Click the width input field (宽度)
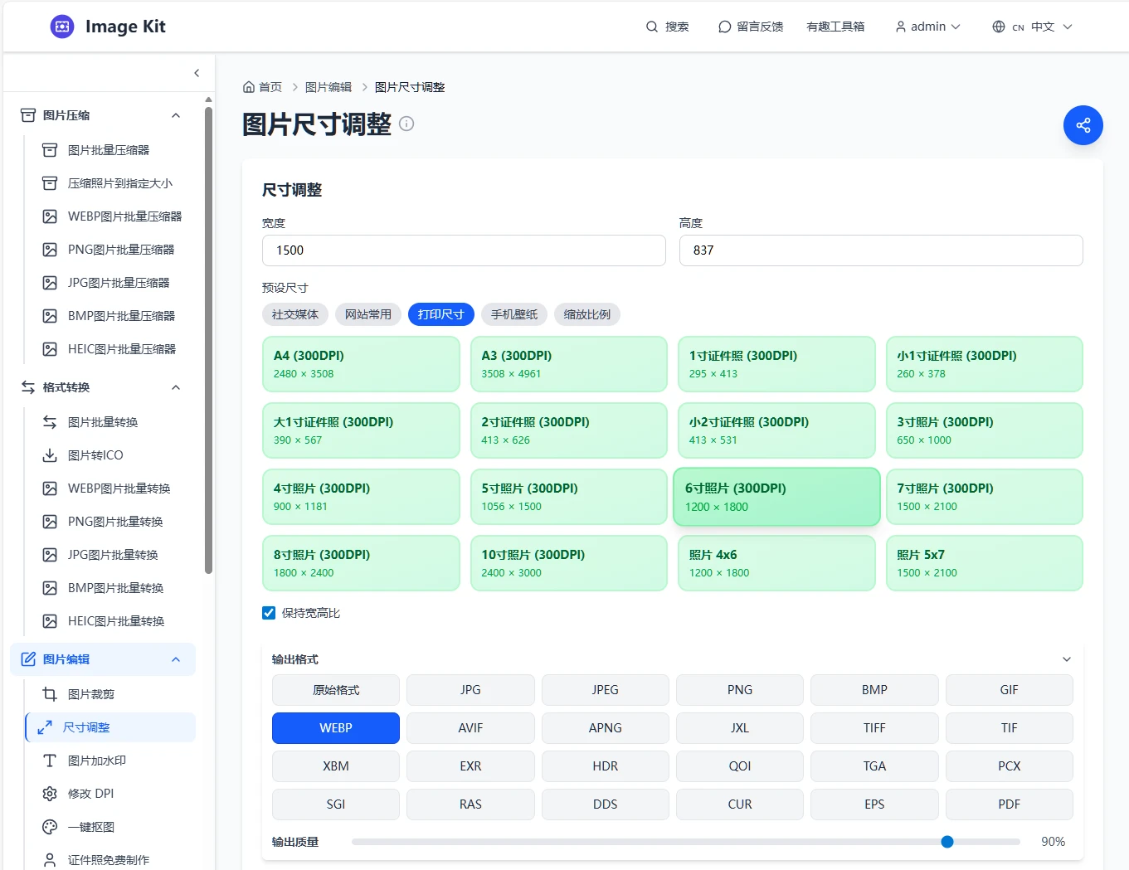 click(464, 250)
